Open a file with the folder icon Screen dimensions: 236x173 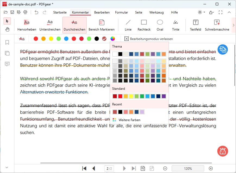6,12
